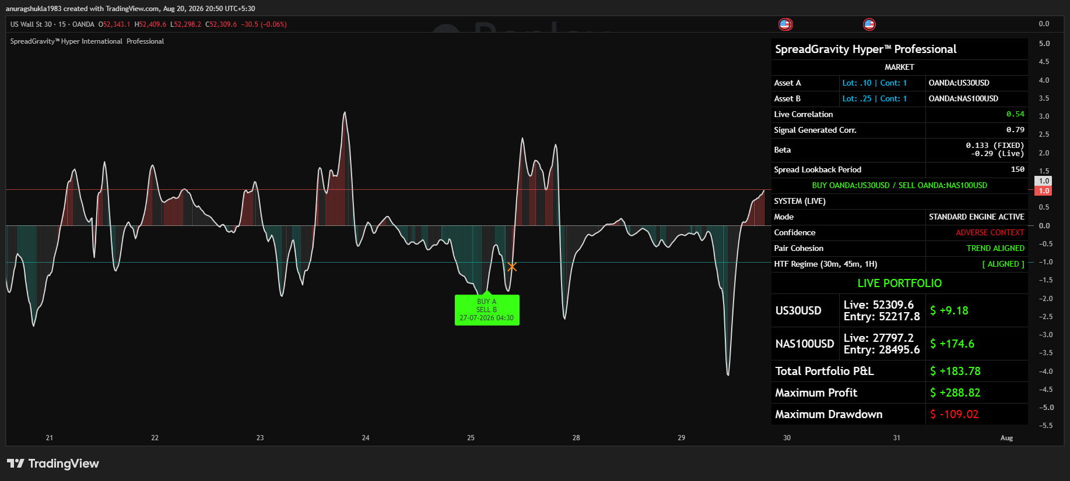
Task: Click the left US flag event icon
Action: point(785,24)
